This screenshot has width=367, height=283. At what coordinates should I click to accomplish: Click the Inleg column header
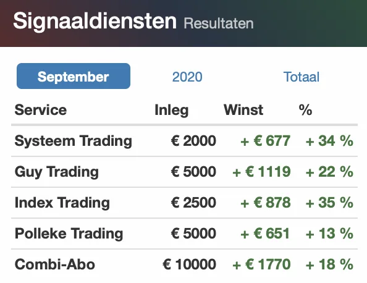tap(172, 110)
